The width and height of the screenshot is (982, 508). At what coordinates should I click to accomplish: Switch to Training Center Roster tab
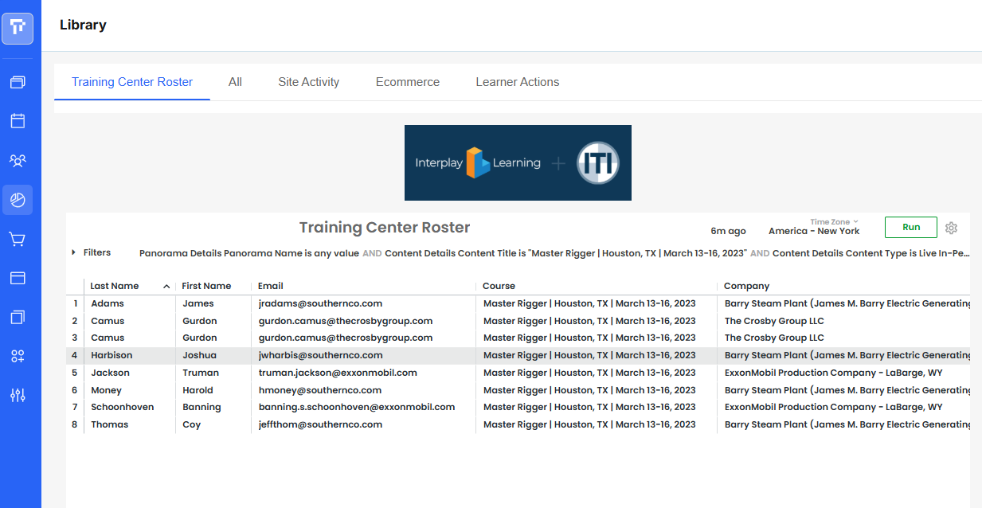click(x=132, y=82)
